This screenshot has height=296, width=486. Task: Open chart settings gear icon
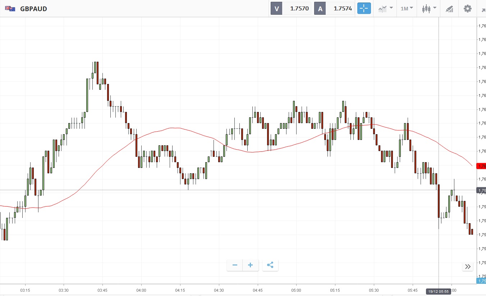(467, 8)
